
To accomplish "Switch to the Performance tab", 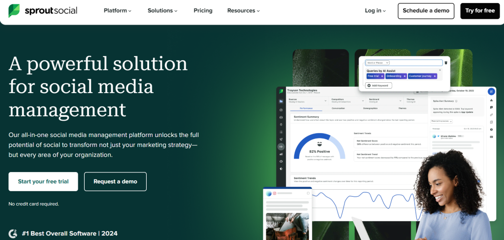I will pyautogui.click(x=306, y=108).
